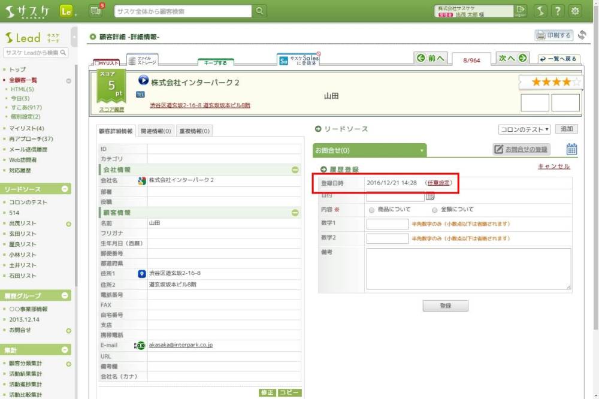Click the キャンセル link
The image size is (599, 399).
(x=553, y=167)
